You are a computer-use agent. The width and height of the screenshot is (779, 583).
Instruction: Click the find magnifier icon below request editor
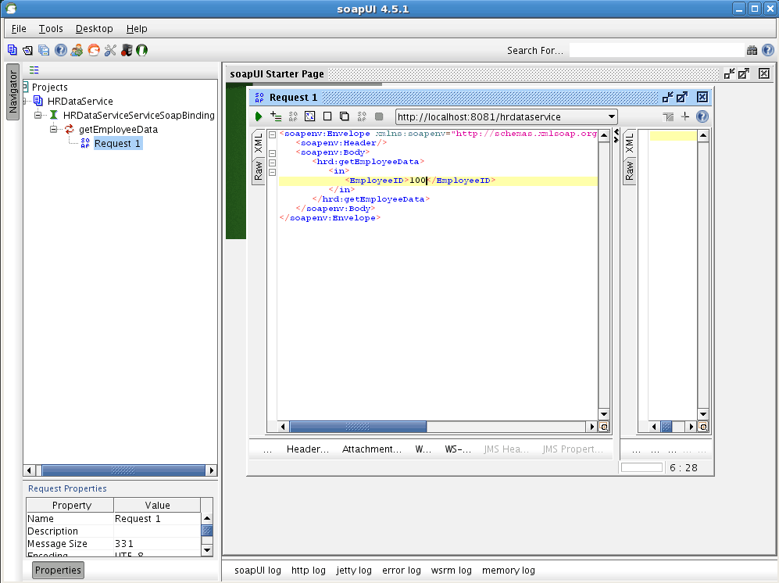(604, 427)
